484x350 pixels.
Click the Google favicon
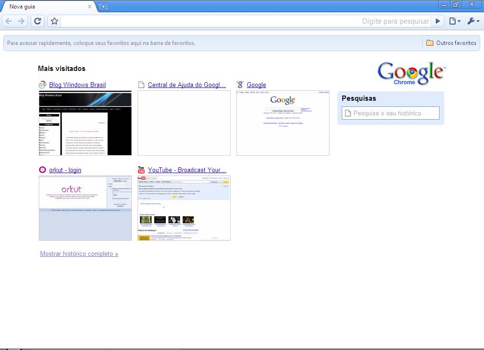[240, 85]
